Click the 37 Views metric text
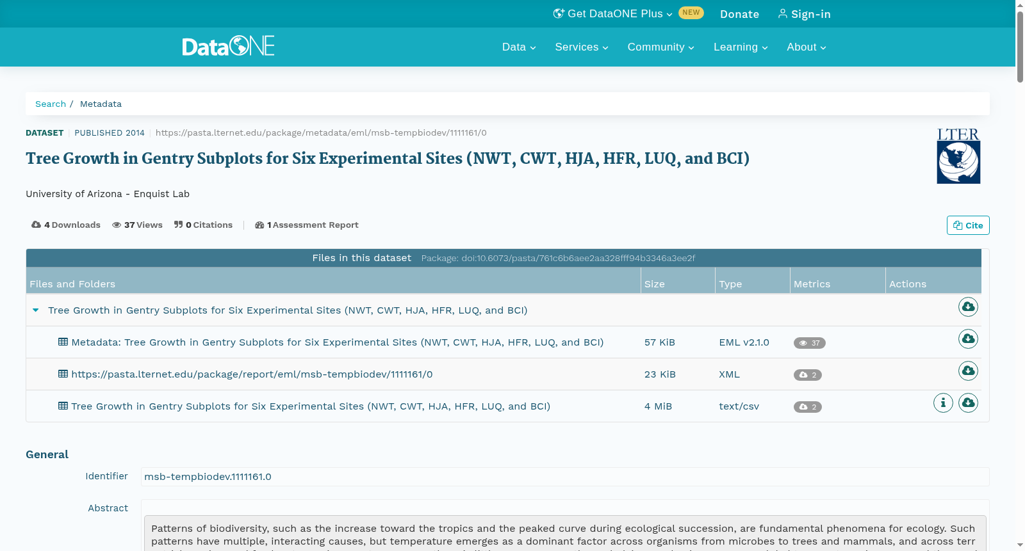Image resolution: width=1025 pixels, height=551 pixels. point(143,225)
